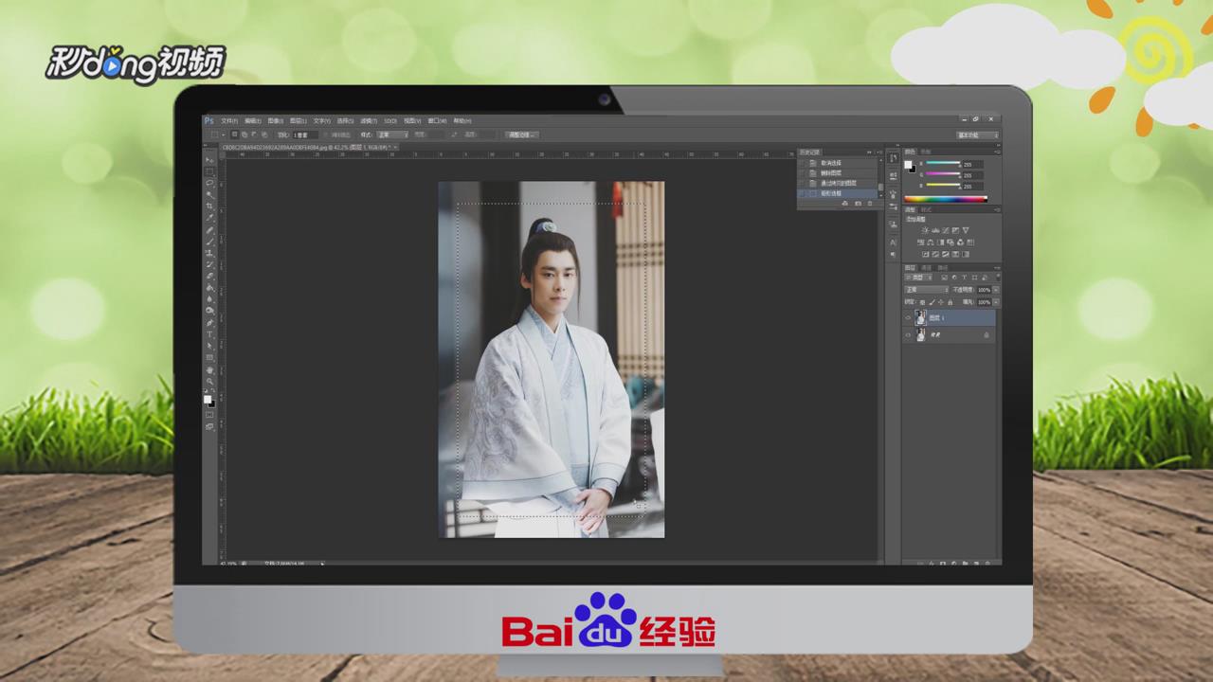Select the Horizontal Type tool
The image size is (1213, 682).
[x=209, y=334]
